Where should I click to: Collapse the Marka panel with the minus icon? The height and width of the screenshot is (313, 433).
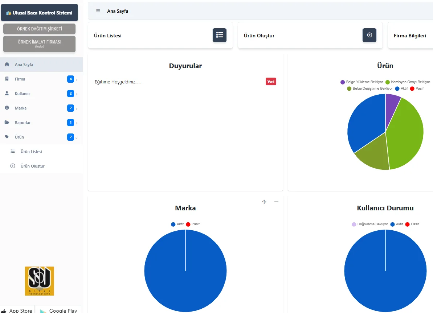pos(277,202)
